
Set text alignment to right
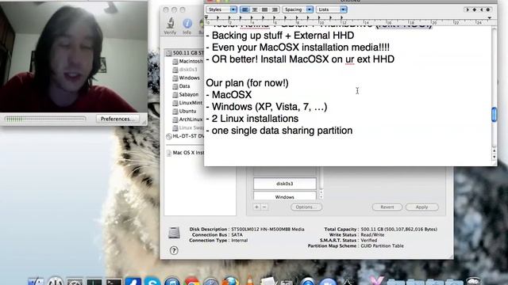point(275,9)
